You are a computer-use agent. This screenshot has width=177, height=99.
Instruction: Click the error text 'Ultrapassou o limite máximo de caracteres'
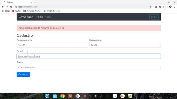41,28
